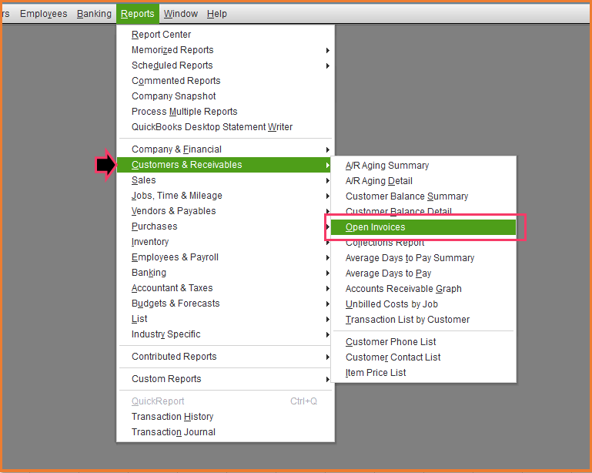Expand Jobs, Time & Mileage submenu
592x473 pixels.
pyautogui.click(x=224, y=196)
